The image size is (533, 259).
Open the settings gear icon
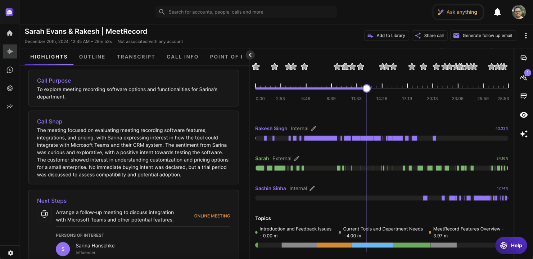coord(10,253)
